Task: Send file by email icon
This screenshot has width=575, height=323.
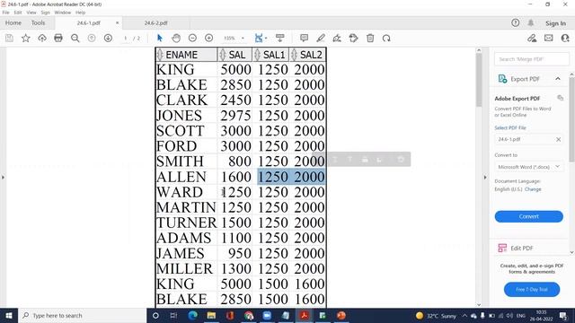Action: pyautogui.click(x=549, y=38)
